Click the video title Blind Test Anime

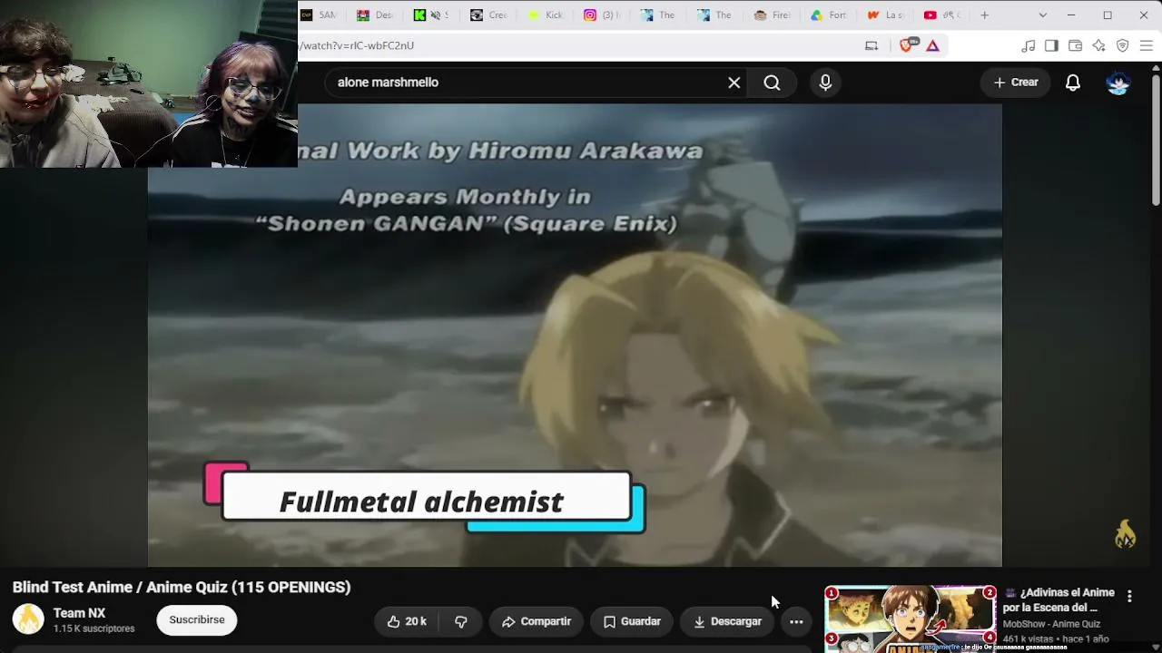click(x=182, y=587)
